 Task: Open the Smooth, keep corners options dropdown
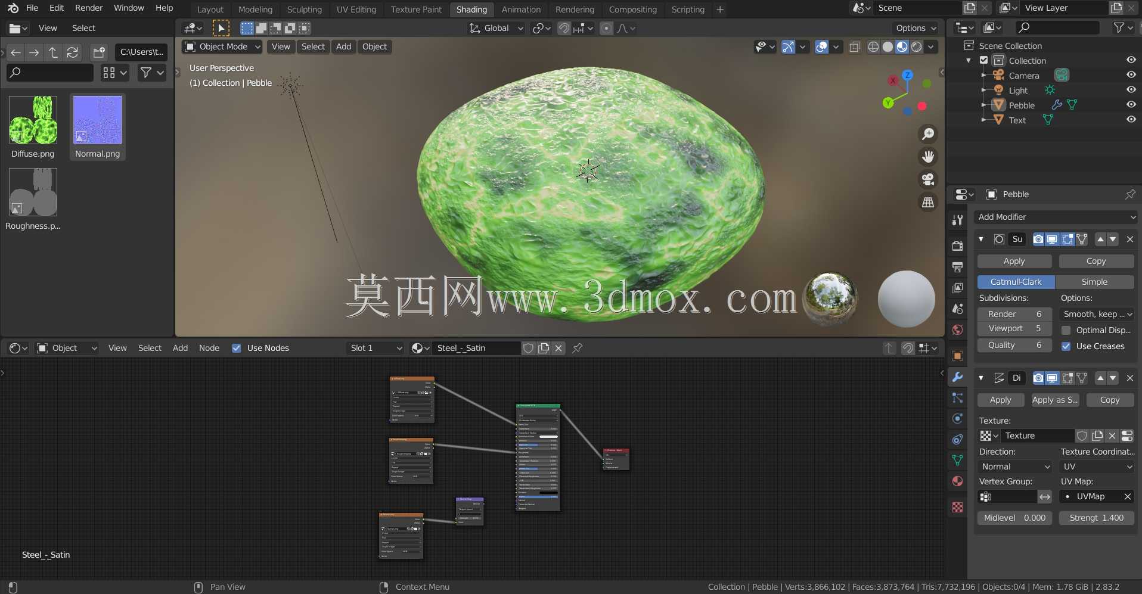pyautogui.click(x=1097, y=314)
